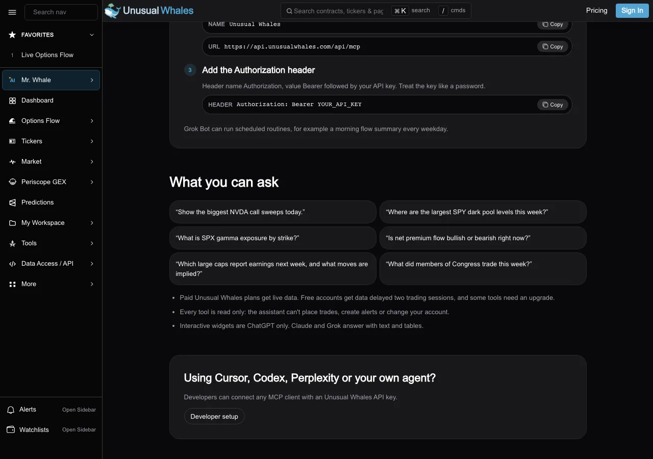Expand the Options Flow submenu arrow
Viewport: 653px width, 459px height.
[92, 121]
